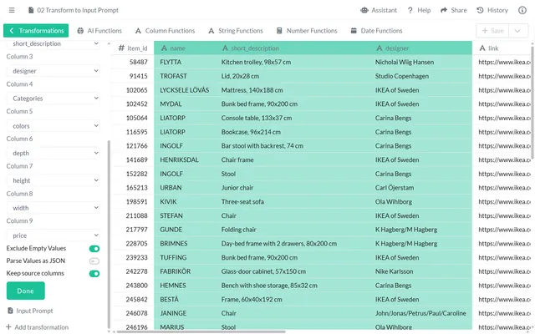Share this document
Screen dimensions: 535x334
click(453, 10)
